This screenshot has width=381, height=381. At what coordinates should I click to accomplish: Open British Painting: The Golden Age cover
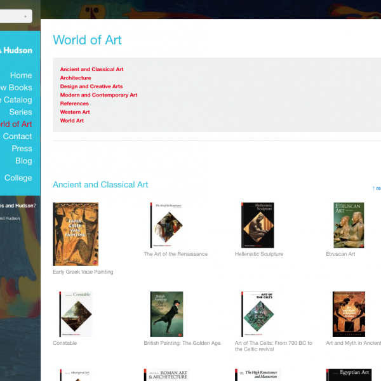pos(166,314)
